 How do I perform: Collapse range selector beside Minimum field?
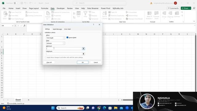pos(83,49)
